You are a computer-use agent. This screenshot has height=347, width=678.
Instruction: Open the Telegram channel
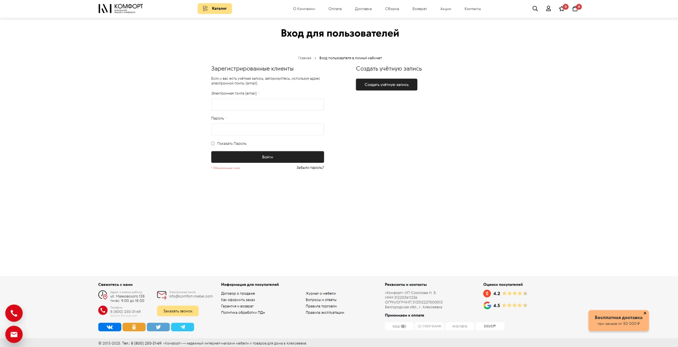[x=182, y=327]
